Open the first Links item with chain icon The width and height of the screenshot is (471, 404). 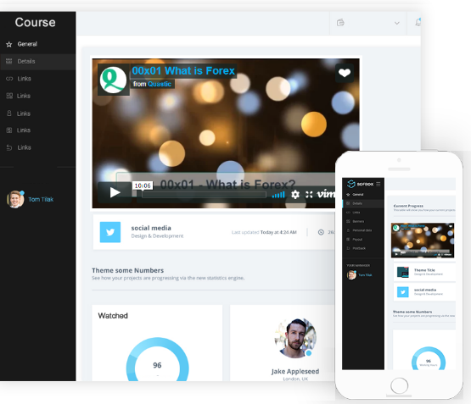(x=38, y=79)
